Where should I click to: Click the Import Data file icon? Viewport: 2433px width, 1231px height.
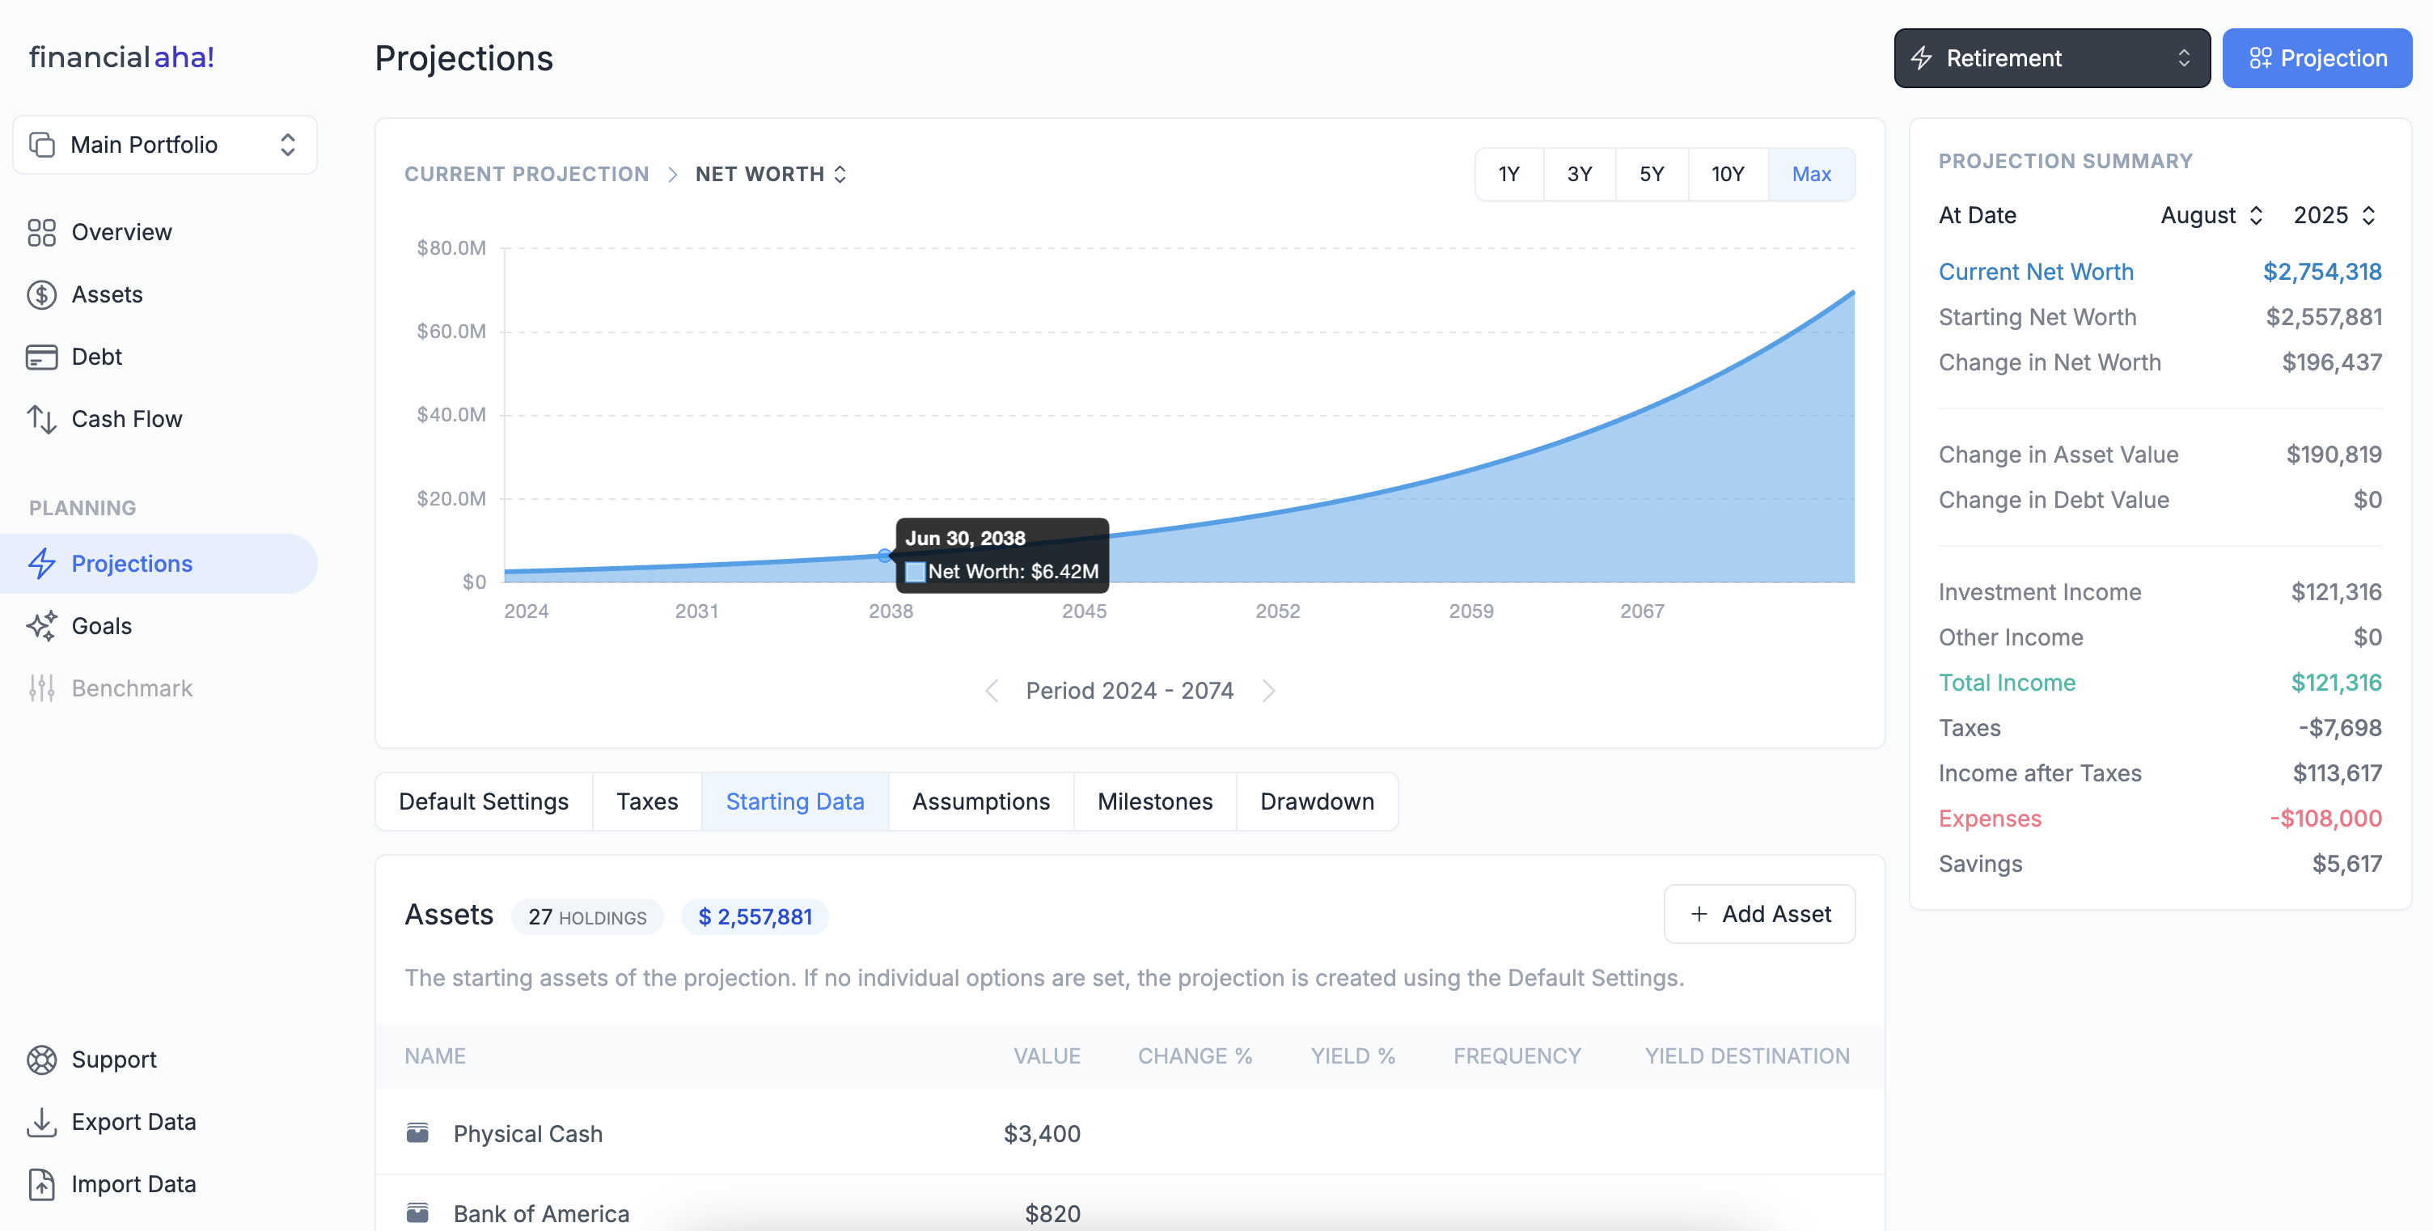[41, 1185]
